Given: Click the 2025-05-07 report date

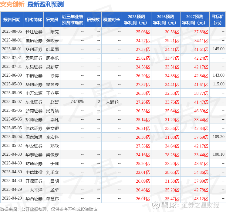Looking at the screenshot, I should [12, 102].
